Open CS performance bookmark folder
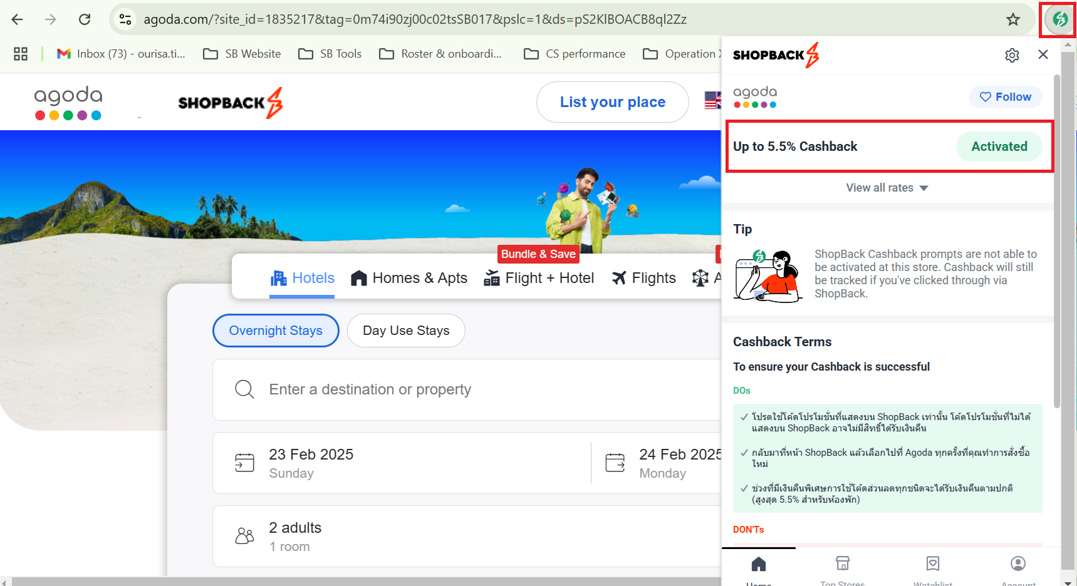This screenshot has width=1077, height=586. (575, 54)
